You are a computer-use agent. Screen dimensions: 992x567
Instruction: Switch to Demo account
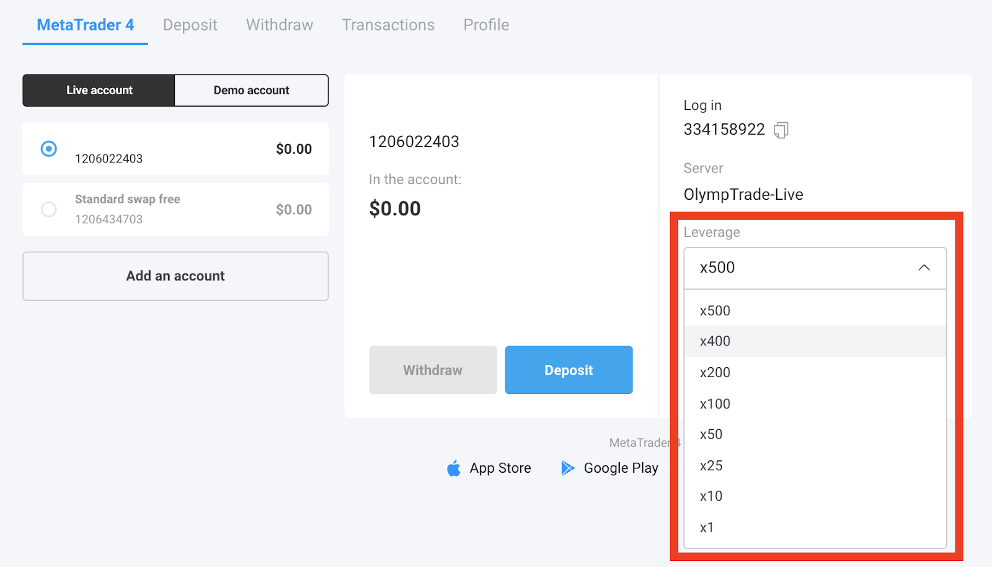point(251,91)
